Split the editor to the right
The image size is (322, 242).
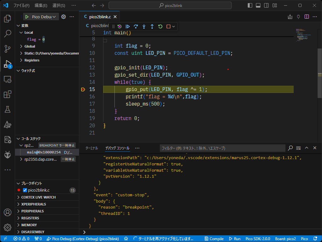(x=307, y=17)
